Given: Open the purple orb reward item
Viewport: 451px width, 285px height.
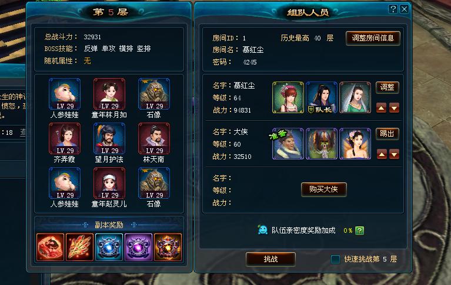Looking at the screenshot, I should tap(138, 247).
